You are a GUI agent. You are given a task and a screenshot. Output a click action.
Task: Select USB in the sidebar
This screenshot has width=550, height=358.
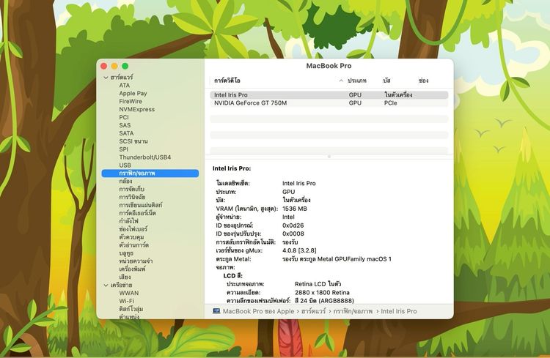[x=125, y=165]
